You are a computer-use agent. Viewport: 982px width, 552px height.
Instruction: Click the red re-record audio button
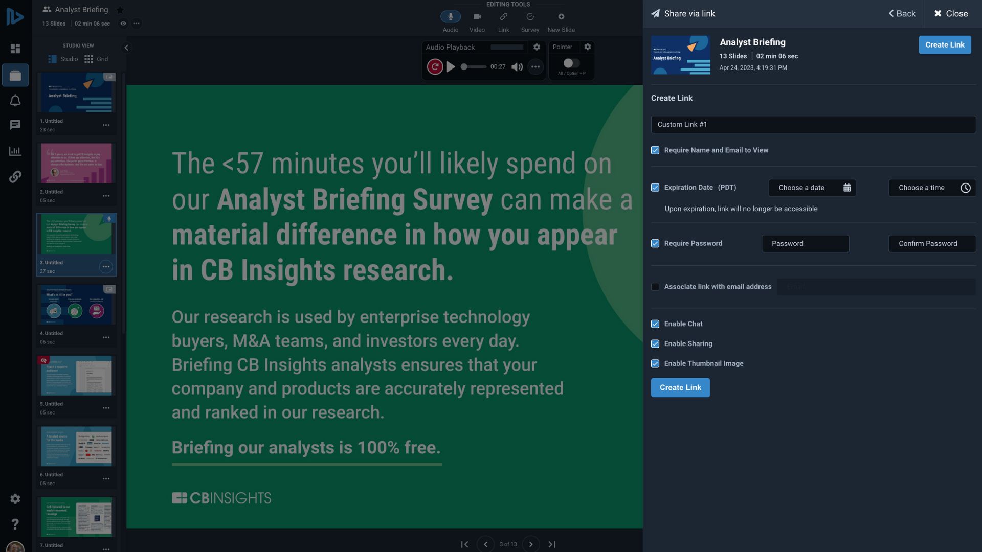435,67
